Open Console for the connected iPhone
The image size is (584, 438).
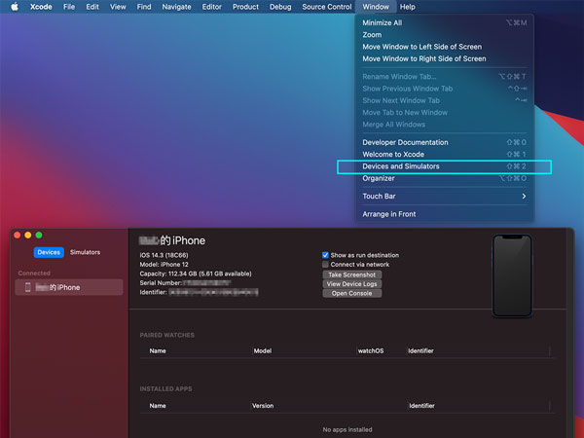351,293
